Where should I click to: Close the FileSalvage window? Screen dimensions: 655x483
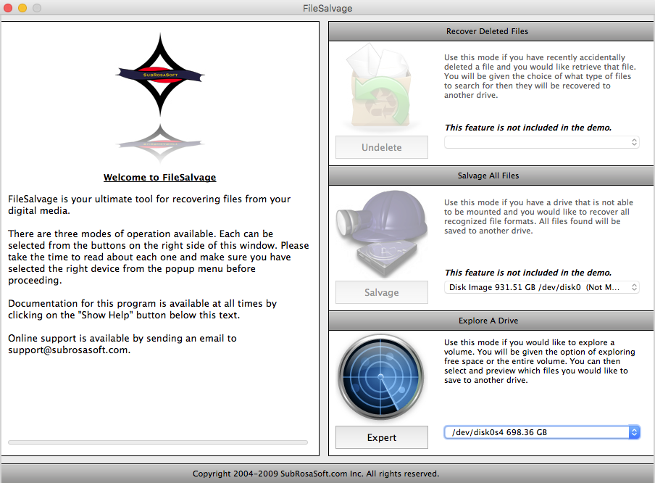[x=8, y=8]
